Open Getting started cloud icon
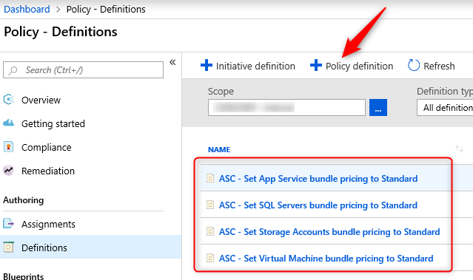473x280 pixels. coord(8,123)
